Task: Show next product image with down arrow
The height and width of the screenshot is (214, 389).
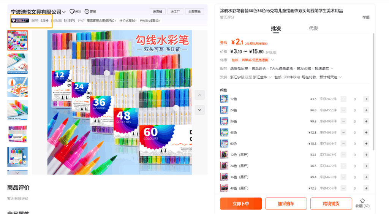Action: [199, 110]
